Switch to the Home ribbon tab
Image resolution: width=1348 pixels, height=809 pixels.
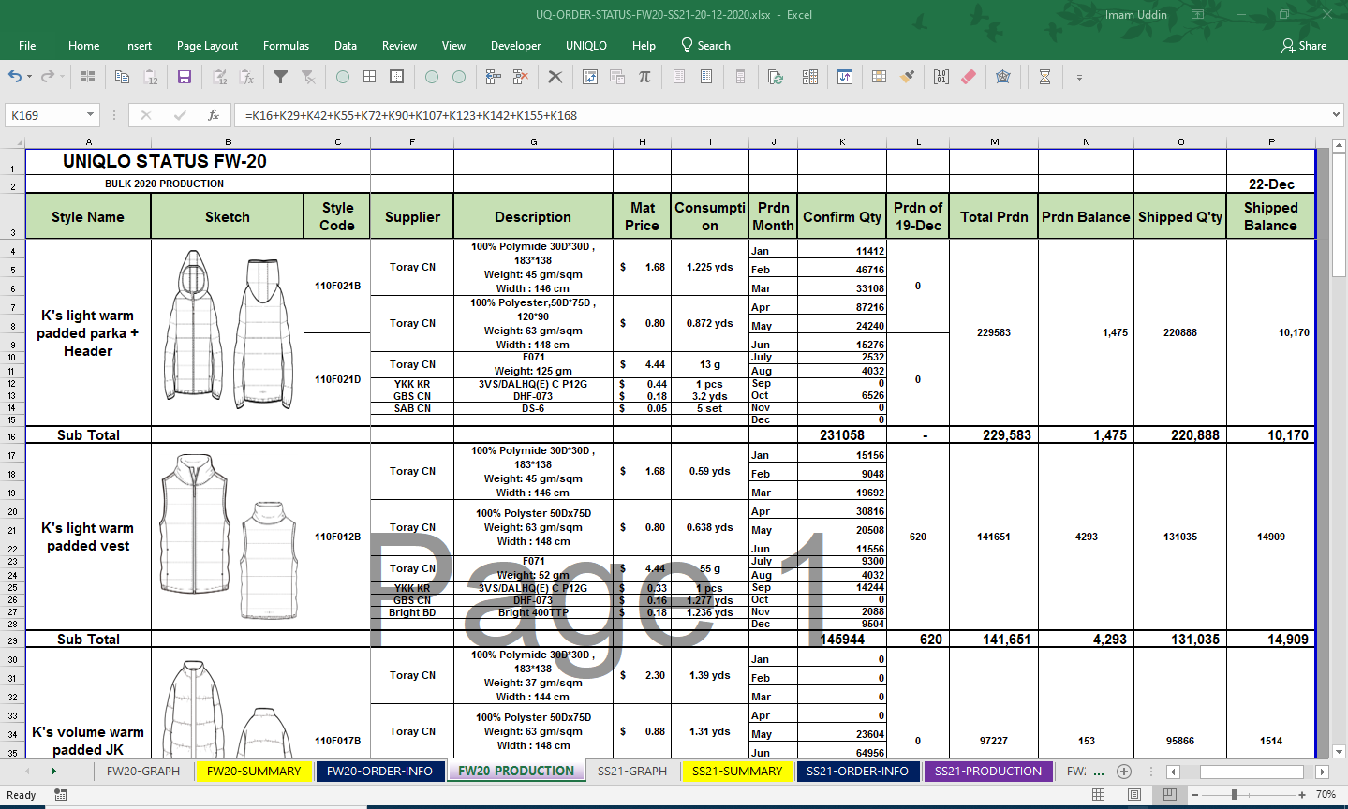pos(83,45)
